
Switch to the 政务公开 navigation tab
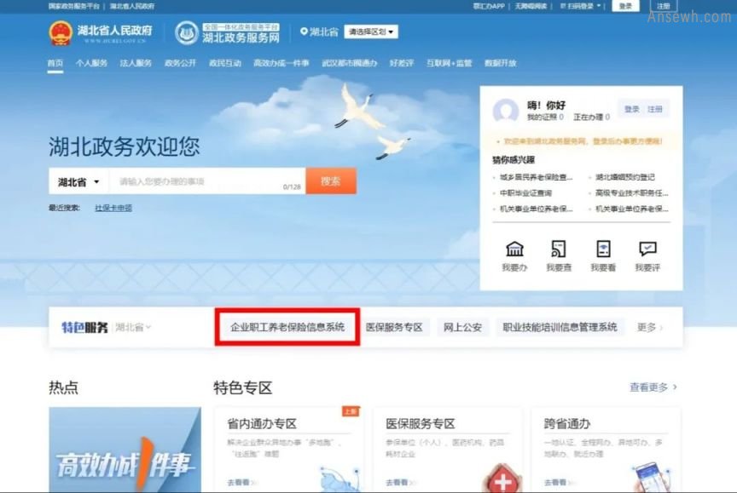(180, 63)
